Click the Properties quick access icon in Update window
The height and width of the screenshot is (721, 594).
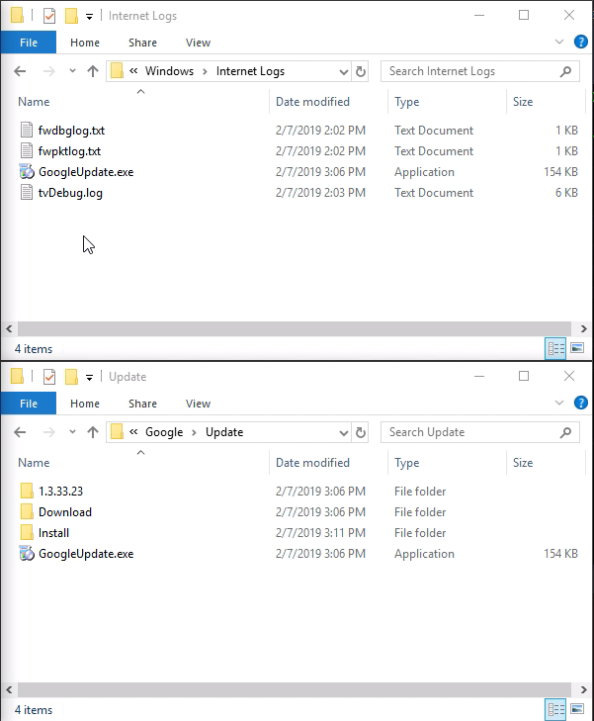click(49, 377)
